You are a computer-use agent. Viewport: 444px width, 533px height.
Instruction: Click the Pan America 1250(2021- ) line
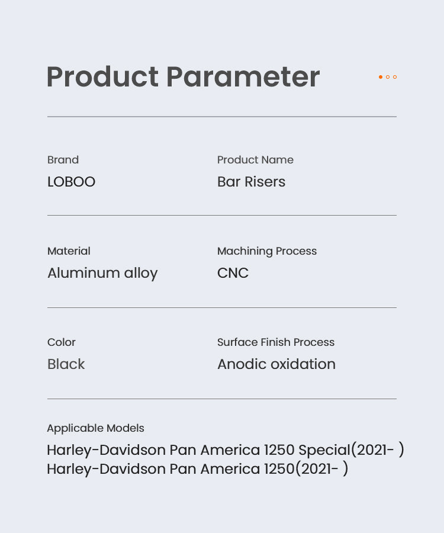198,469
